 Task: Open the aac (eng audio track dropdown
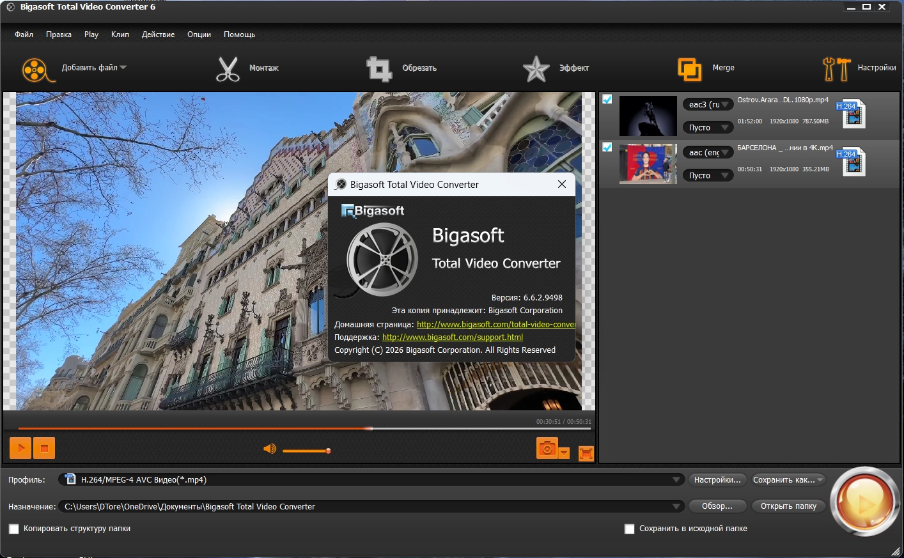708,152
